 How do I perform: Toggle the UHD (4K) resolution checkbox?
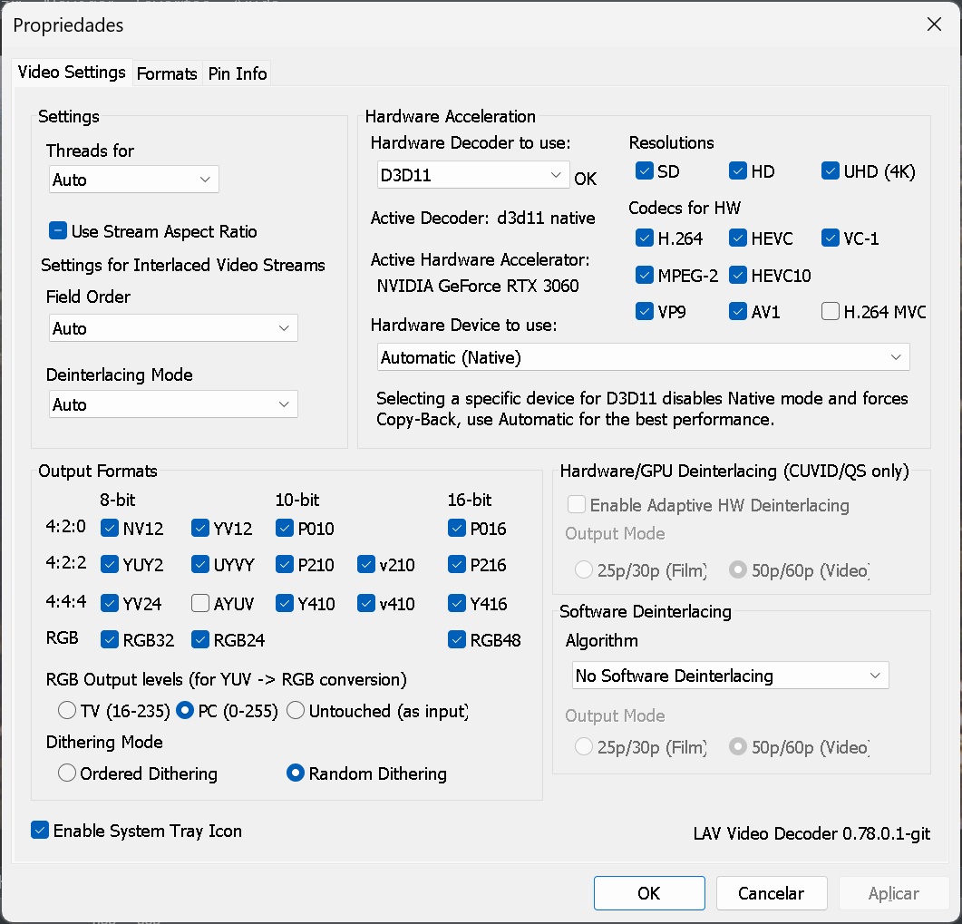(x=830, y=171)
